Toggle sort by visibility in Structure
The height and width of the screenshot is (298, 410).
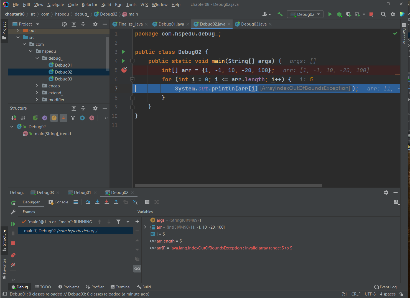[14, 118]
